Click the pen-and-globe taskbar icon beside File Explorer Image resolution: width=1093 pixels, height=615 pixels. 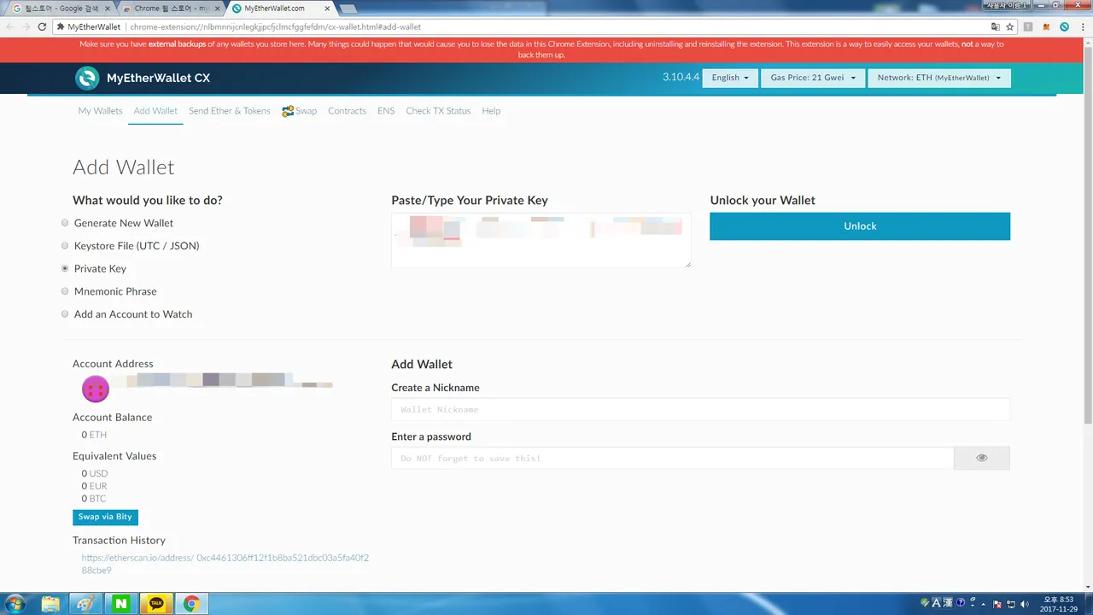click(x=85, y=604)
